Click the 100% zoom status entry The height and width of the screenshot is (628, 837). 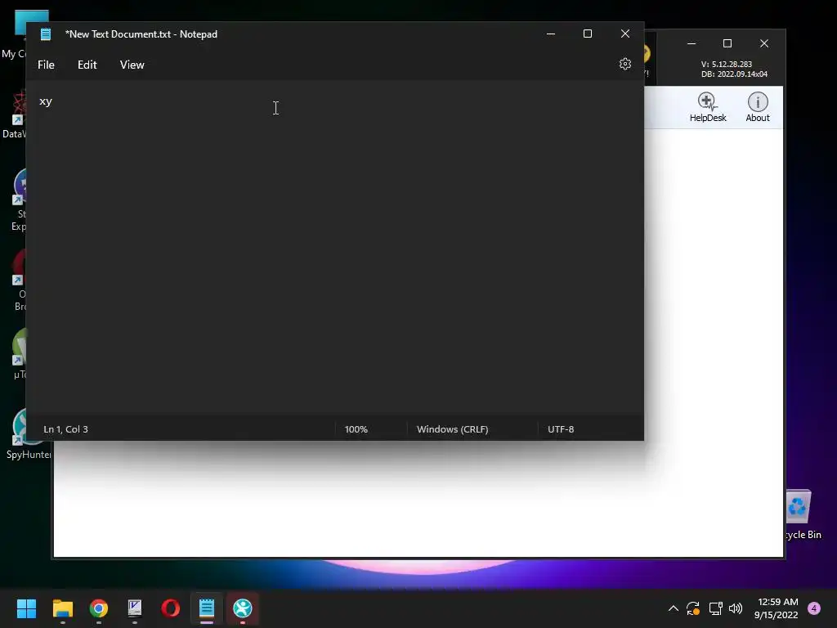pyautogui.click(x=356, y=429)
